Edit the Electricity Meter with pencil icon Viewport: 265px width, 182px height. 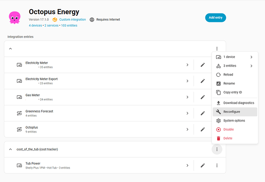pyautogui.click(x=203, y=65)
